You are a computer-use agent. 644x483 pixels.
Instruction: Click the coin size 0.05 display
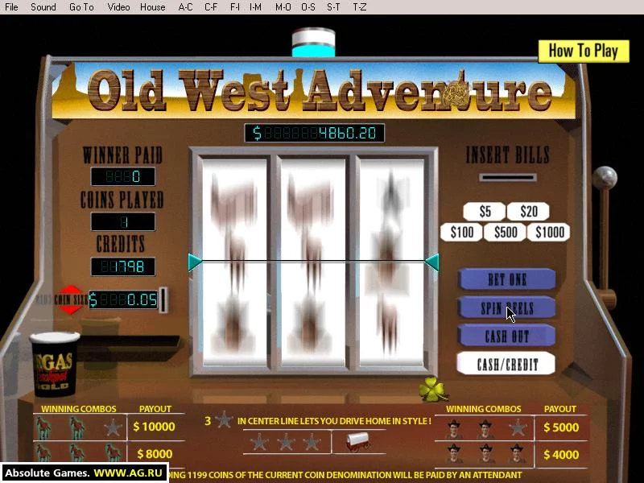123,299
